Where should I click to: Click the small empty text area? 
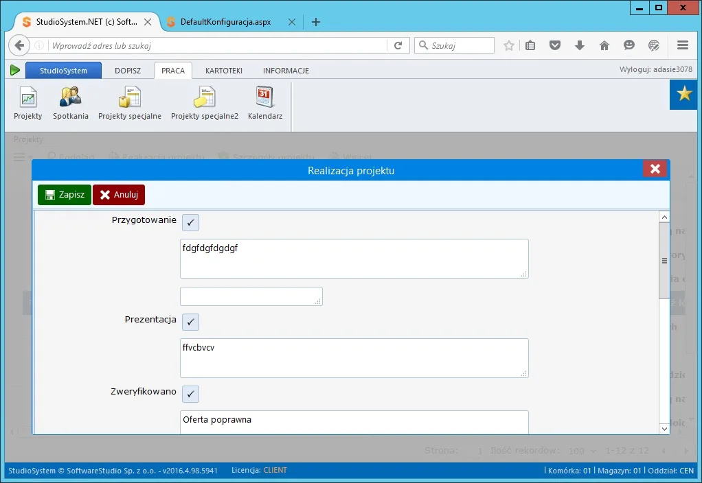(x=251, y=296)
